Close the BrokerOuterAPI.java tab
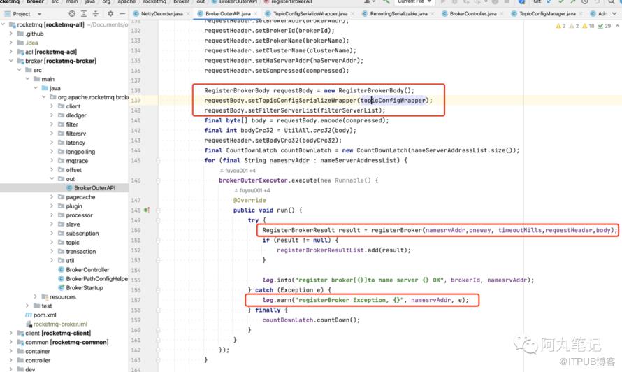Image resolution: width=622 pixels, height=372 pixels. click(256, 13)
